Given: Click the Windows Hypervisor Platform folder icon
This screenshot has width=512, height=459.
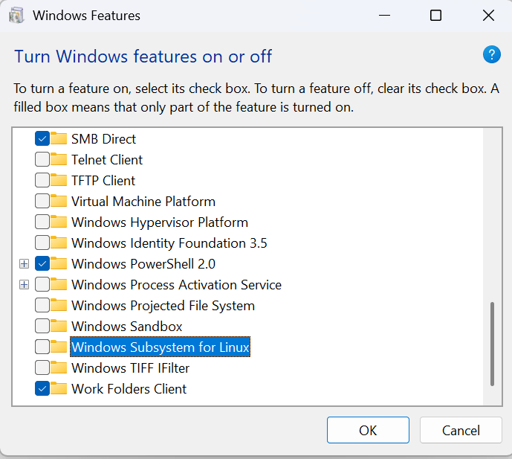Looking at the screenshot, I should (59, 222).
